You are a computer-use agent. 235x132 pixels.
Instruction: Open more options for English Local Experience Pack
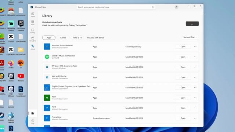coord(195,88)
